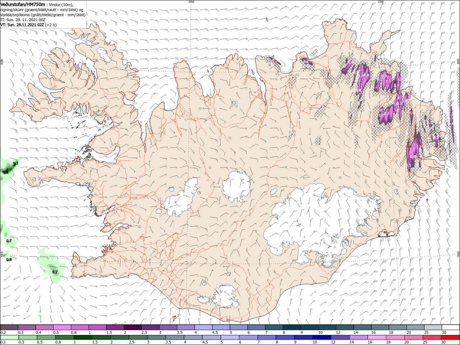Click the '15W' longitude label
The image size is (460, 345).
coord(381,2)
